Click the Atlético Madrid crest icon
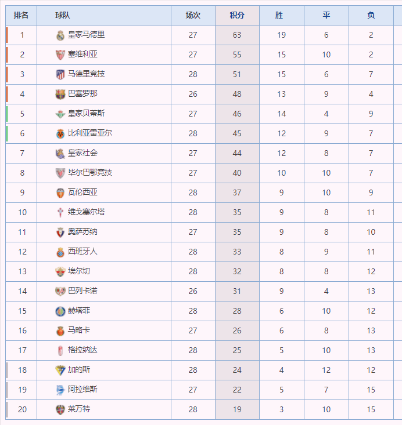Screen dimensions: 402x425 click(x=60, y=75)
